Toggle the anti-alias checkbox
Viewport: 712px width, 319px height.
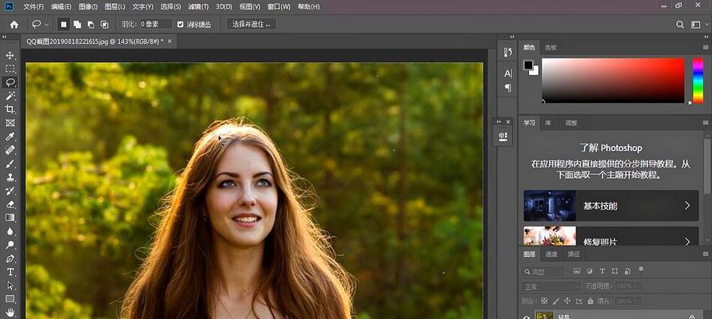181,25
